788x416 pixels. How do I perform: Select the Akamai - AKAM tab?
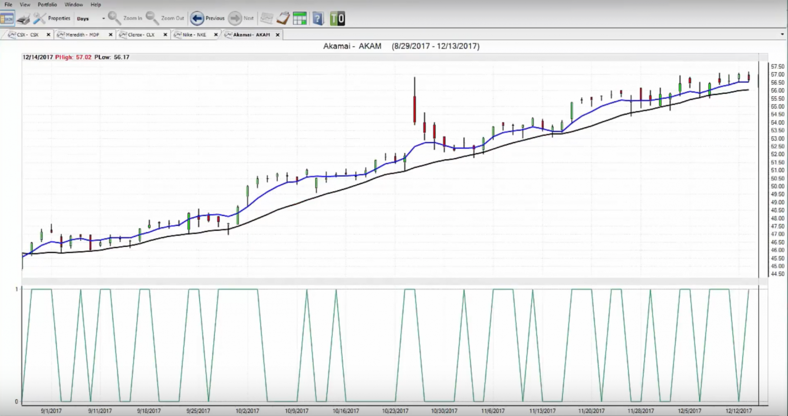(x=252, y=34)
